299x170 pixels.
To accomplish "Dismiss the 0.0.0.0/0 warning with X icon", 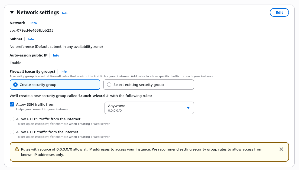I will [281, 149].
